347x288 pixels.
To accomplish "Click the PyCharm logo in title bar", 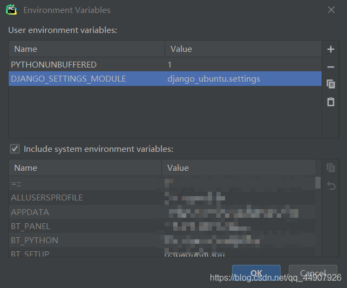I will (11, 10).
